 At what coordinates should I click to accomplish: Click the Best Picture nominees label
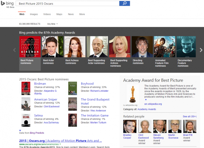point(27,62)
